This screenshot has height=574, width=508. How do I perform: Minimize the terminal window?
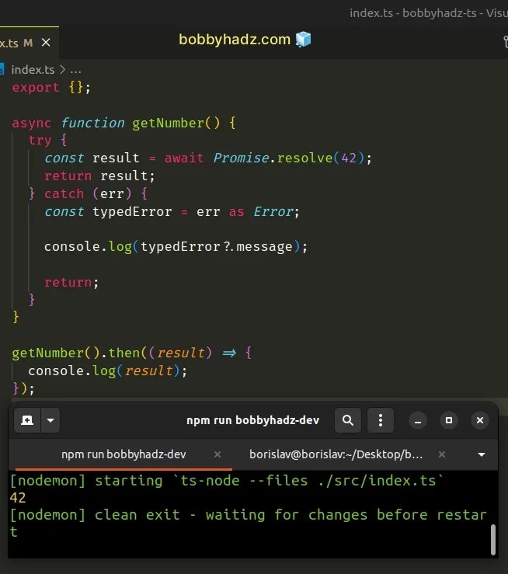tap(418, 420)
